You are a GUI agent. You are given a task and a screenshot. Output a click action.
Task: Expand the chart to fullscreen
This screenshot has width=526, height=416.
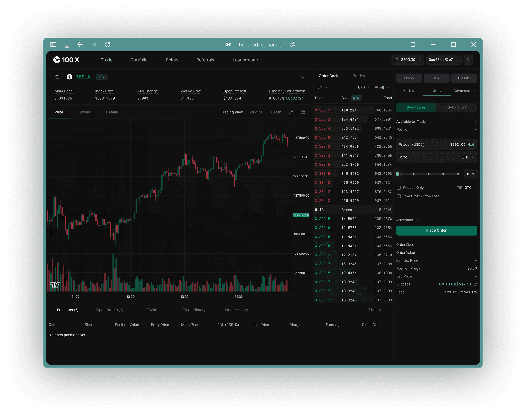point(291,112)
